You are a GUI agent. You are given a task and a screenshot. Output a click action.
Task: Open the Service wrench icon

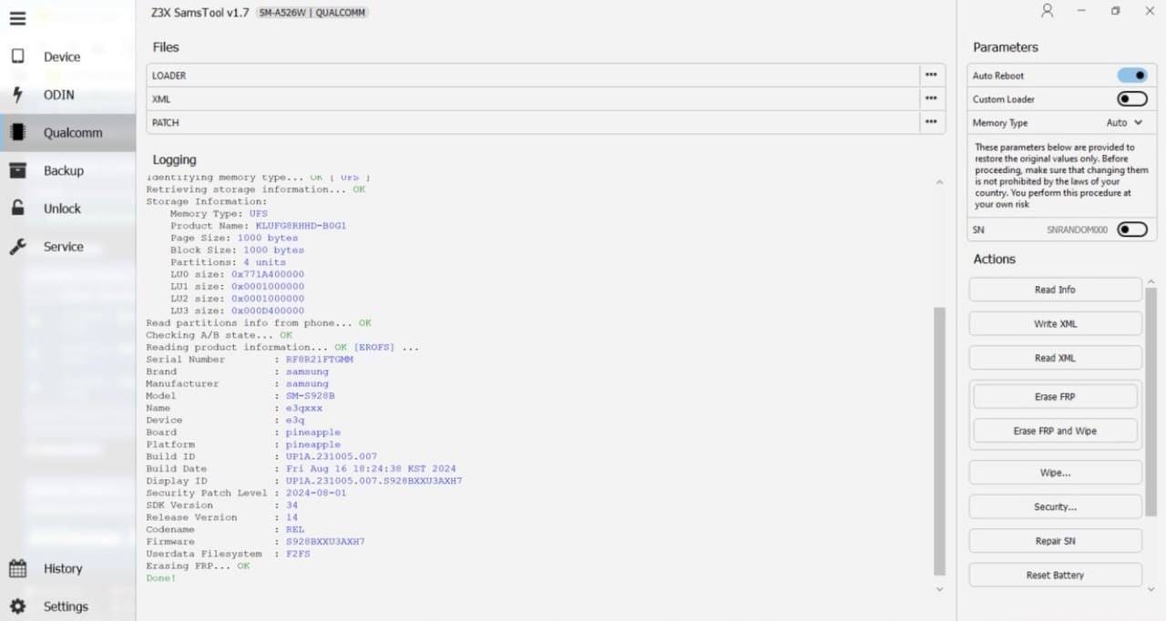[x=17, y=246]
